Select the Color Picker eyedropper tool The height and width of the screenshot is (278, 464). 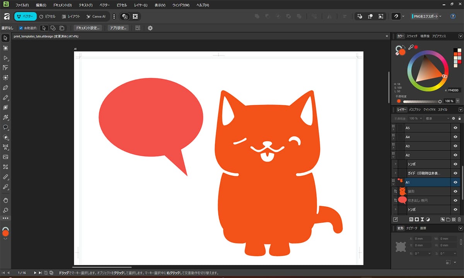click(5, 187)
